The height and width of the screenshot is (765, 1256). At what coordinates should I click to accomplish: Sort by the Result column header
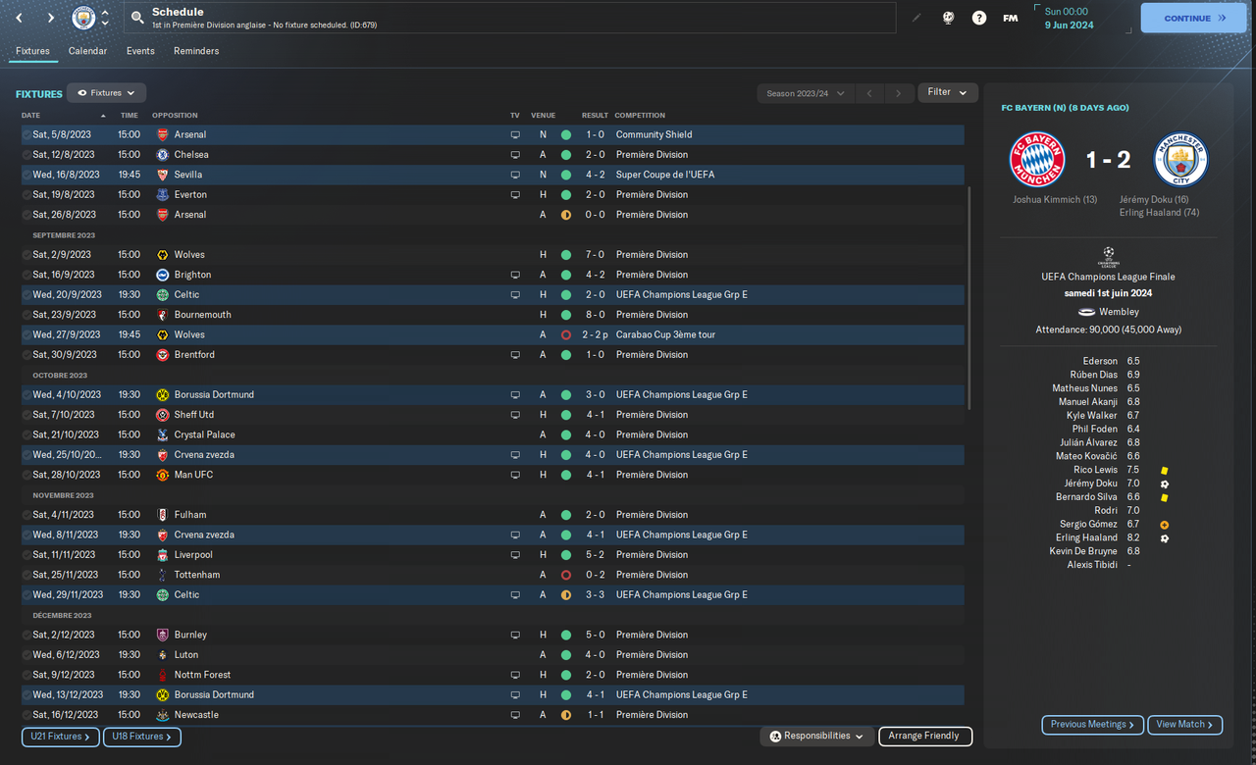point(595,116)
